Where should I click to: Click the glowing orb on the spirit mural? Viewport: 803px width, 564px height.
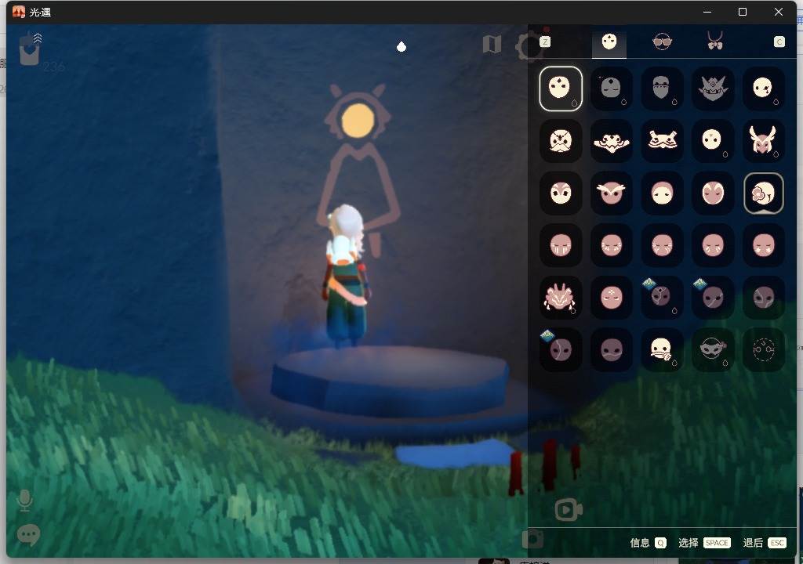(358, 121)
